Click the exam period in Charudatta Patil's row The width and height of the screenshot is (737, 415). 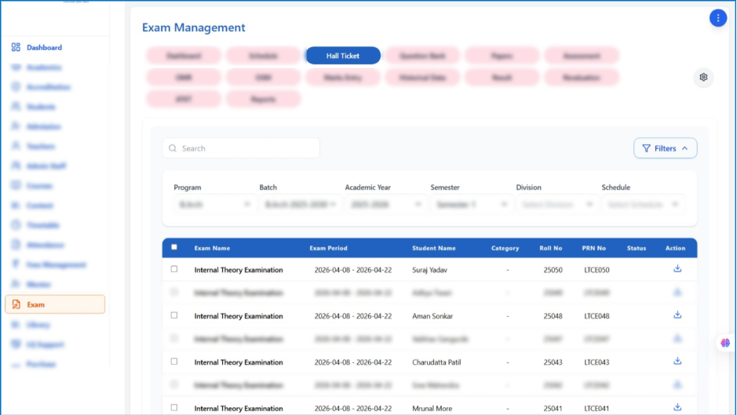tap(353, 362)
